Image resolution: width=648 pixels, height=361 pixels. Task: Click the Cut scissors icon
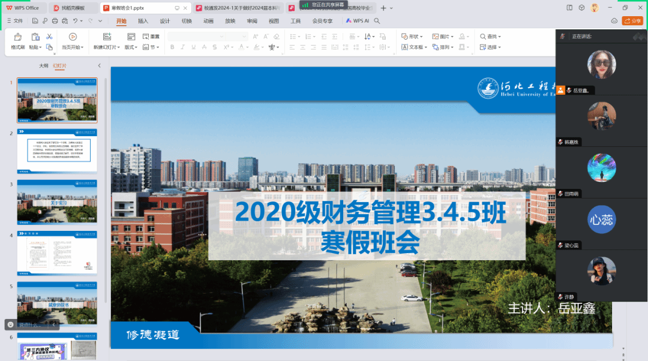pos(49,37)
